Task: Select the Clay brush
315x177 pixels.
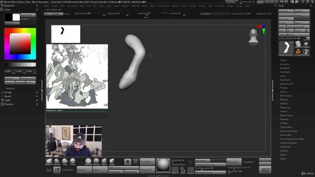Action: click(x=64, y=162)
